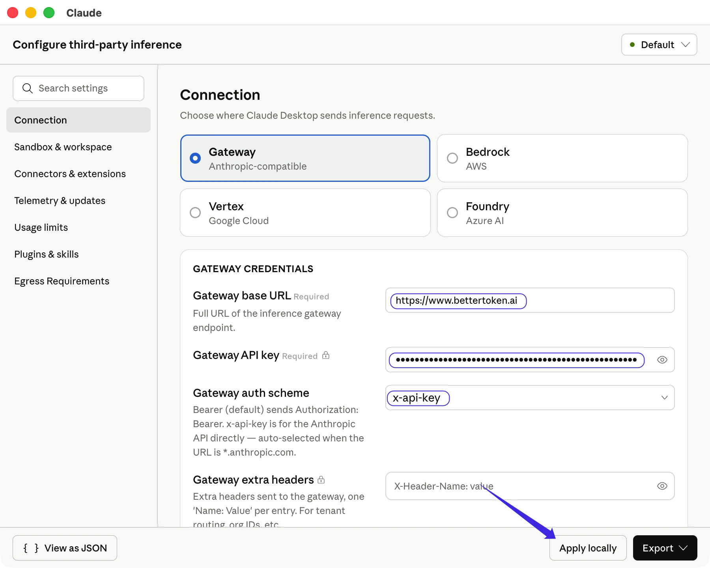Screen dimensions: 710x568
Task: Click the red close window button
Action: (x=13, y=13)
